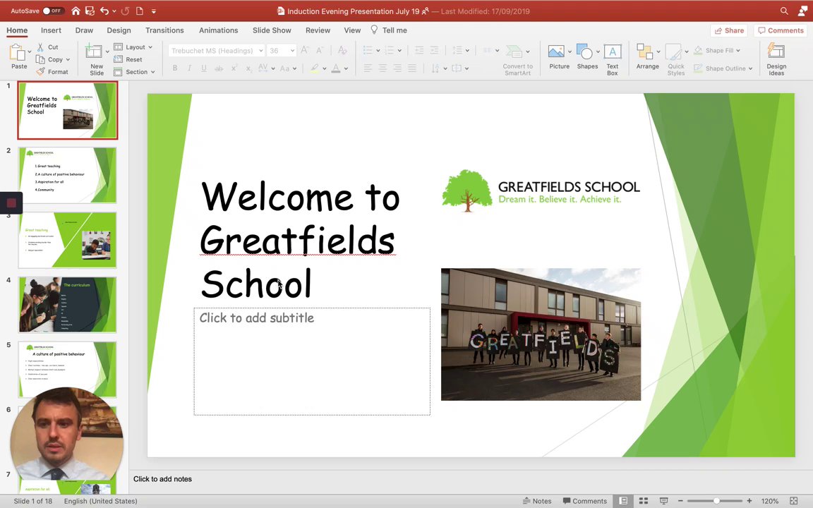
Task: Click the Share button
Action: click(x=729, y=30)
